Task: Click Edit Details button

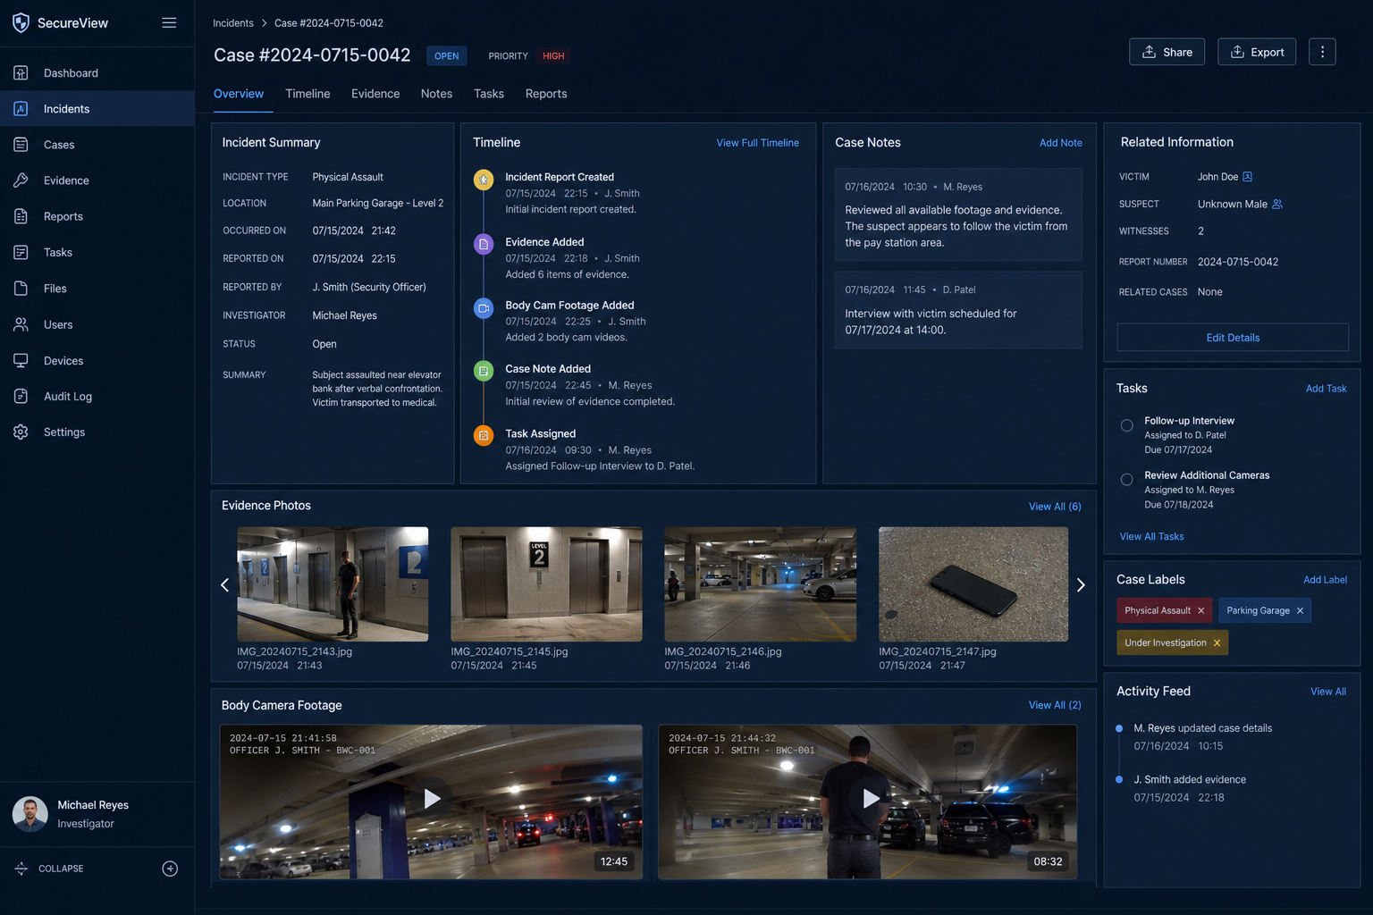Action: (1233, 338)
